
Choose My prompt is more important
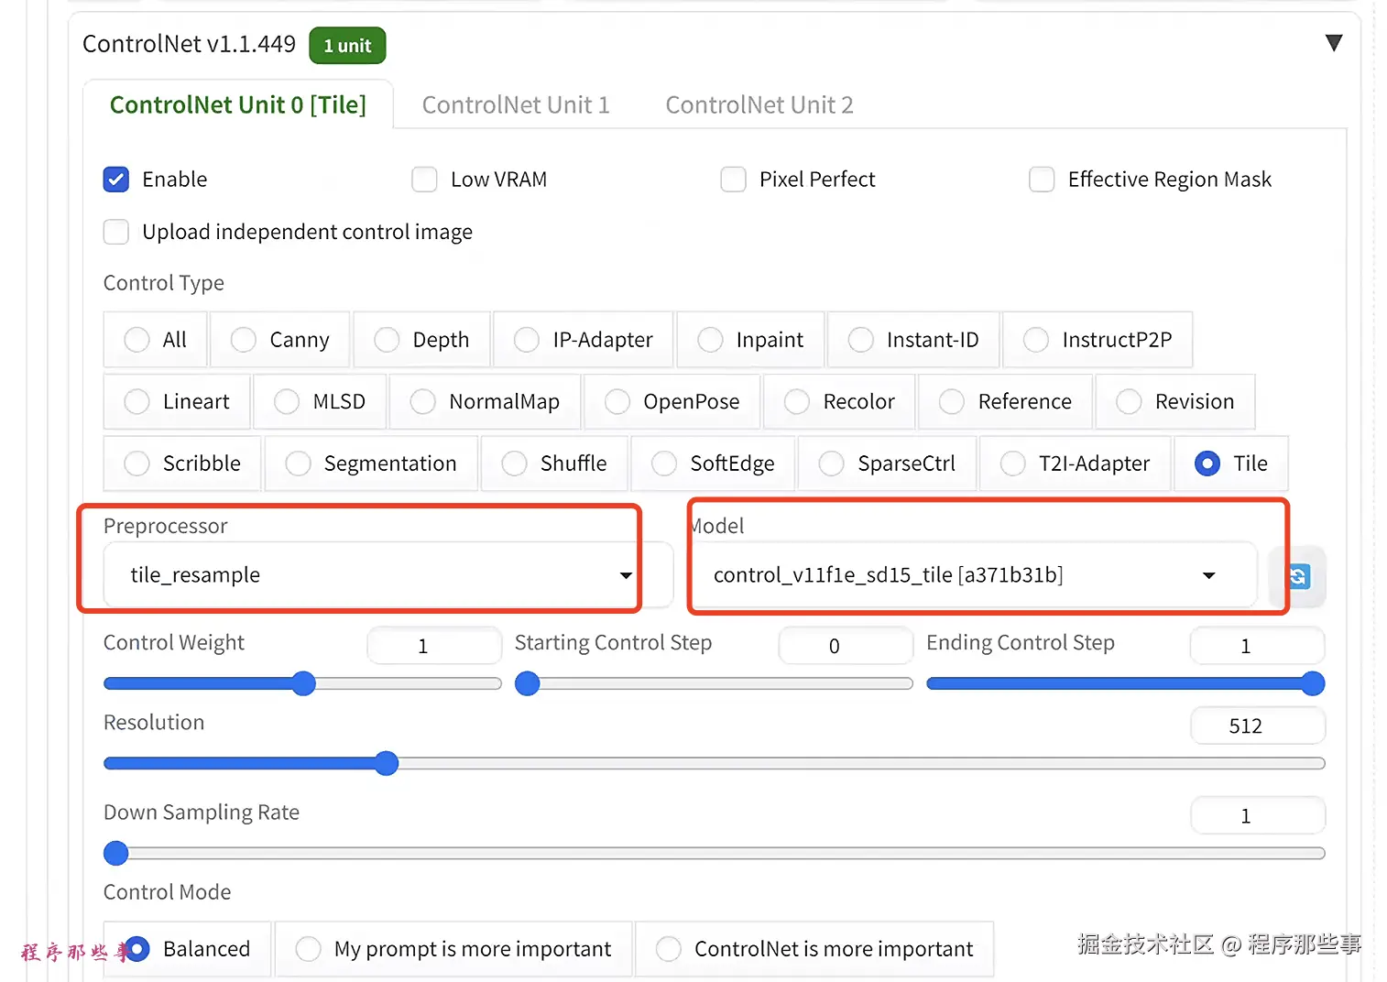[x=309, y=949]
